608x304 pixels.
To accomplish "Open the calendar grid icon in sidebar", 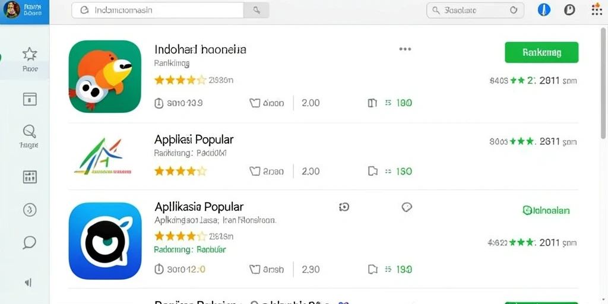I will [30, 177].
